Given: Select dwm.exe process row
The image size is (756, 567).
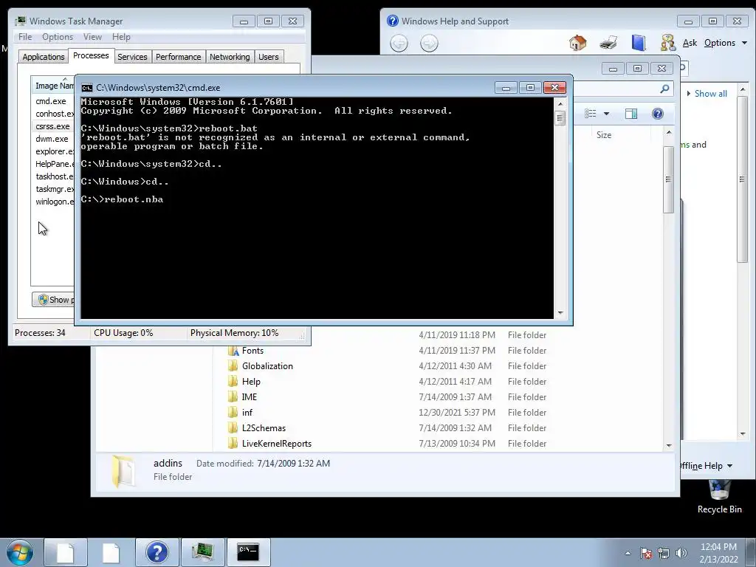Looking at the screenshot, I should coord(53,139).
